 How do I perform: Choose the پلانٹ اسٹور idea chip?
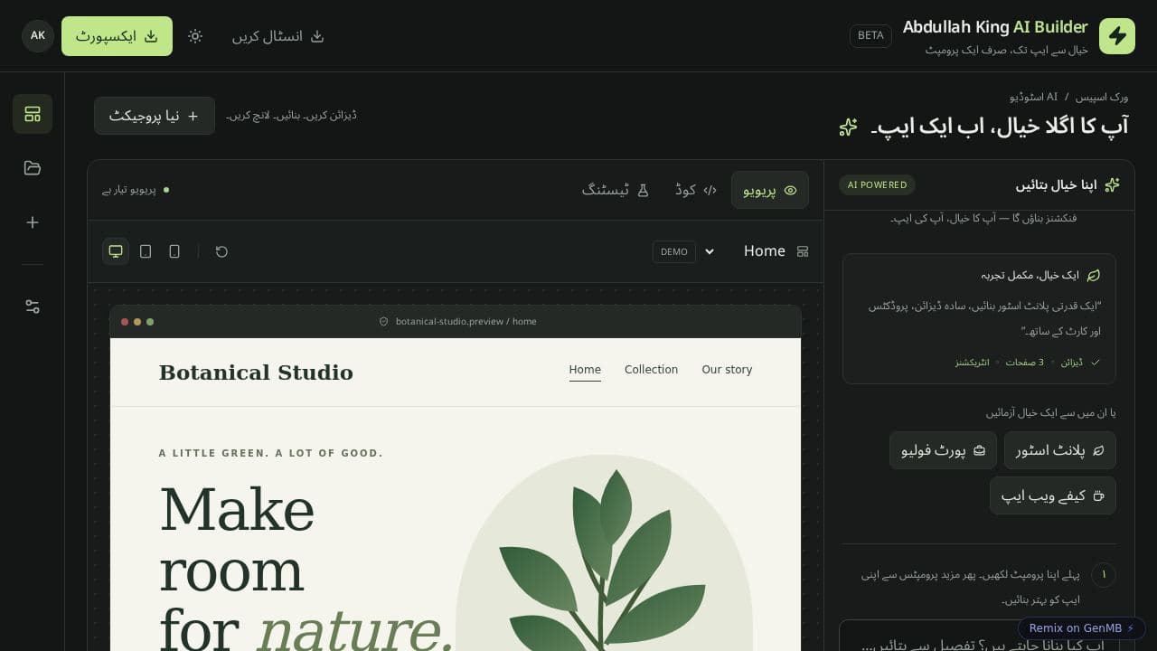(1060, 450)
